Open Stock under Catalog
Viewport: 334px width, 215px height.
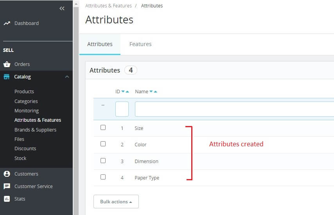(x=20, y=158)
